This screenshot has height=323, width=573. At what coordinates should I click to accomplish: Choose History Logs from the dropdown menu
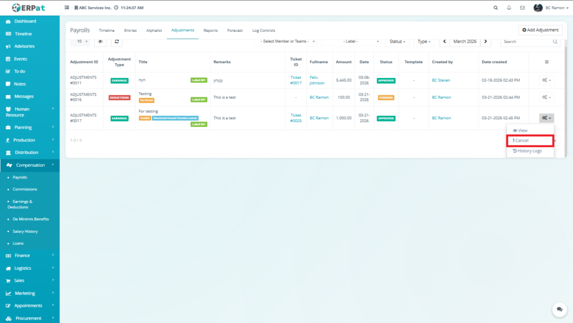pyautogui.click(x=527, y=151)
